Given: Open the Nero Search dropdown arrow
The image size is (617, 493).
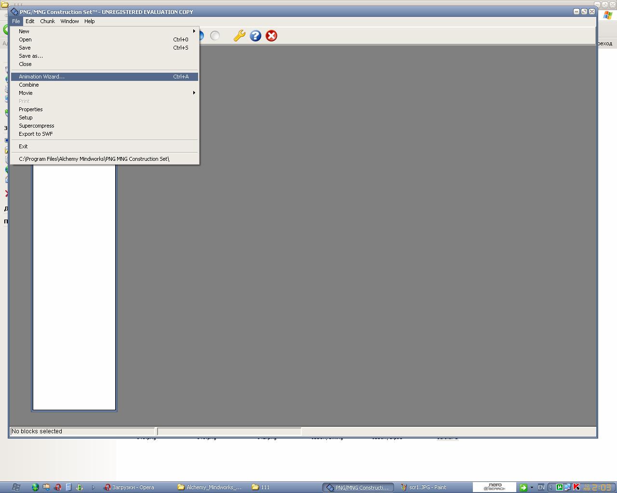Looking at the screenshot, I should pos(532,487).
